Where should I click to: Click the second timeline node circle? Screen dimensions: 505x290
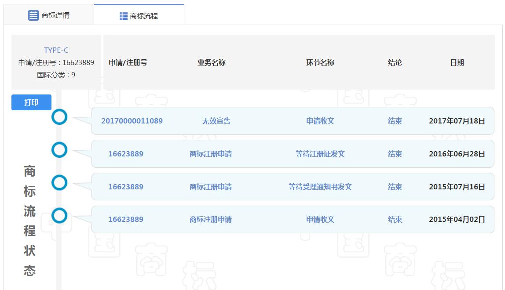click(x=59, y=150)
